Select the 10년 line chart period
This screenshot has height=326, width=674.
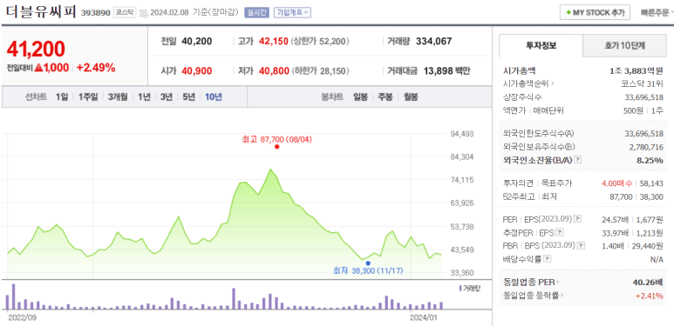point(214,96)
